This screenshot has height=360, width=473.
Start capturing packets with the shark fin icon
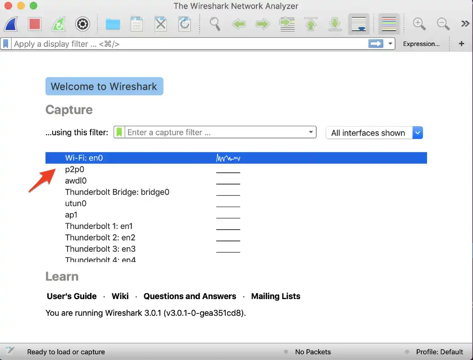click(x=11, y=24)
